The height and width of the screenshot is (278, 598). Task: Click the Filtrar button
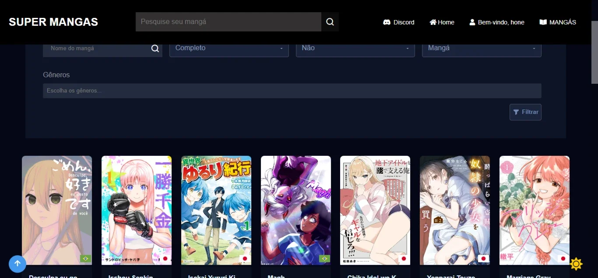click(x=525, y=112)
